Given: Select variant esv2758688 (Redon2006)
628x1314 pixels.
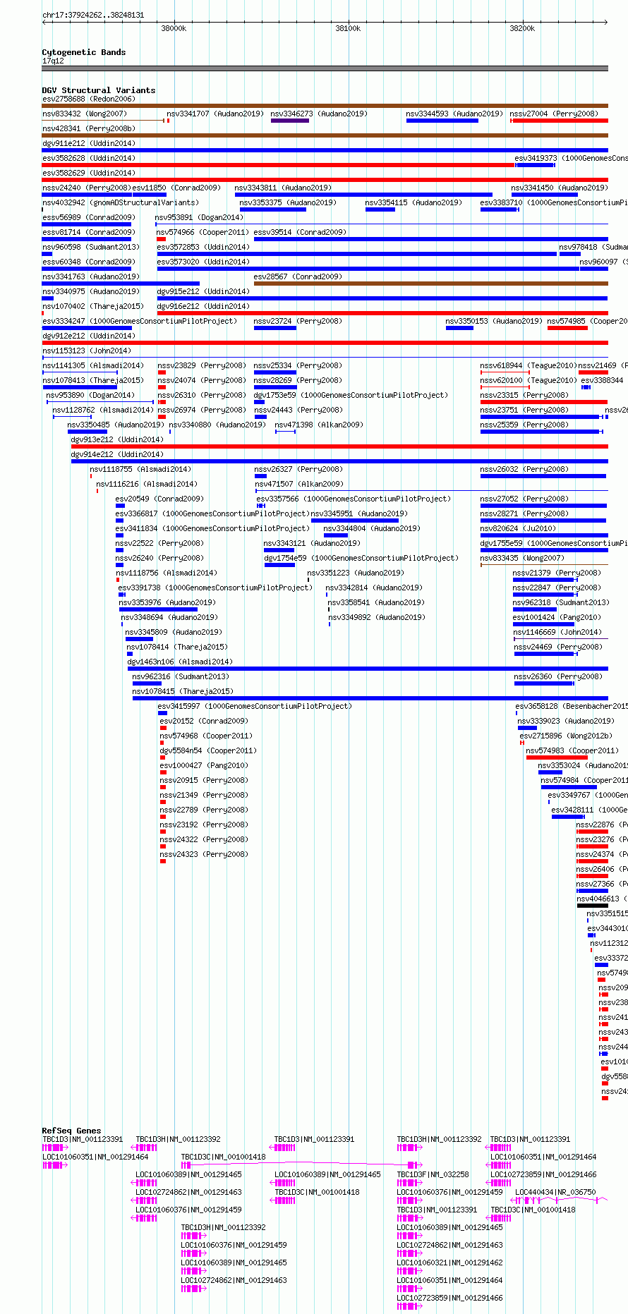Looking at the screenshot, I should point(89,99).
